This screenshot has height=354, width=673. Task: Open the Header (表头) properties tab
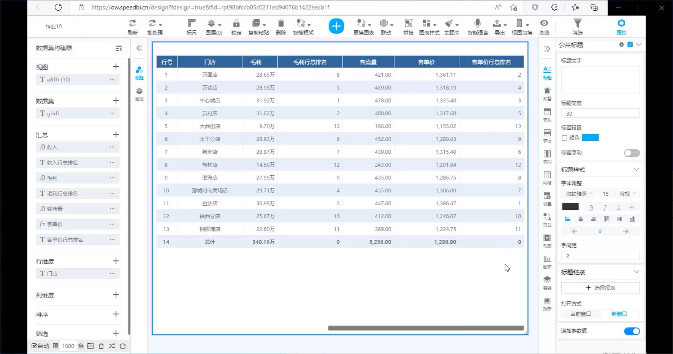point(547,115)
